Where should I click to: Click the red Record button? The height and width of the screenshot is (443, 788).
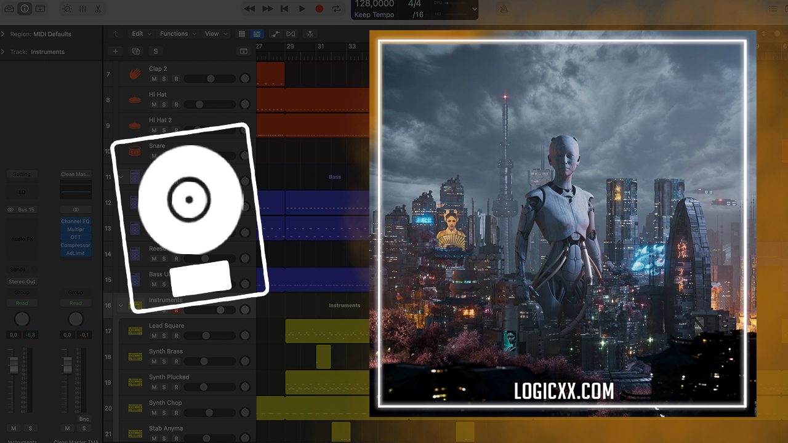coord(320,9)
